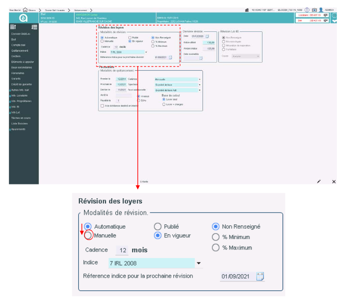
Task: Click the camera icon in top bar
Action: click(314, 10)
